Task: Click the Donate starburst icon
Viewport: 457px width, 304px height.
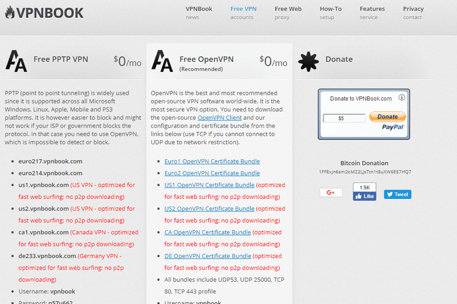Action: (308, 61)
